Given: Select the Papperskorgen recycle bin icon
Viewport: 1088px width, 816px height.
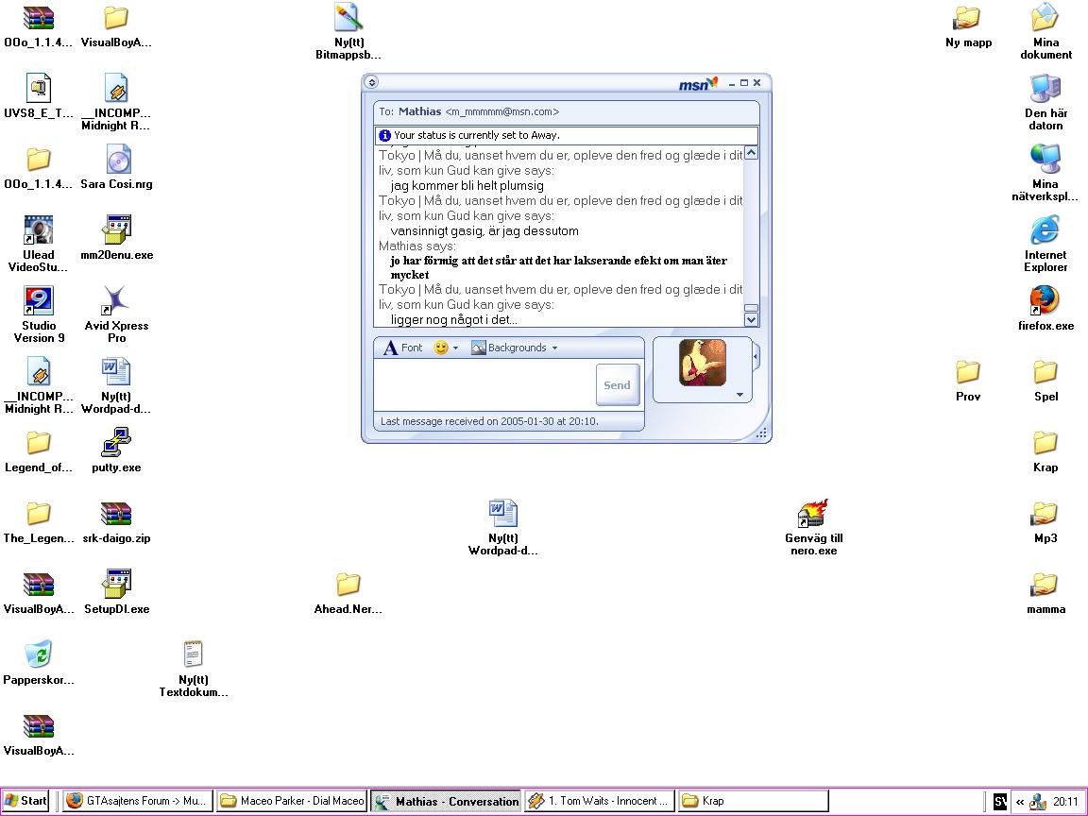Looking at the screenshot, I should tap(38, 663).
